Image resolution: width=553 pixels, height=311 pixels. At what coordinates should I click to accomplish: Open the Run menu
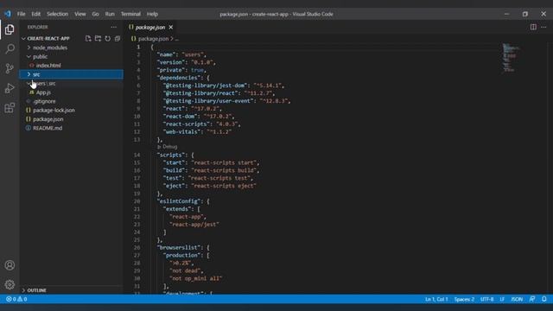point(110,14)
